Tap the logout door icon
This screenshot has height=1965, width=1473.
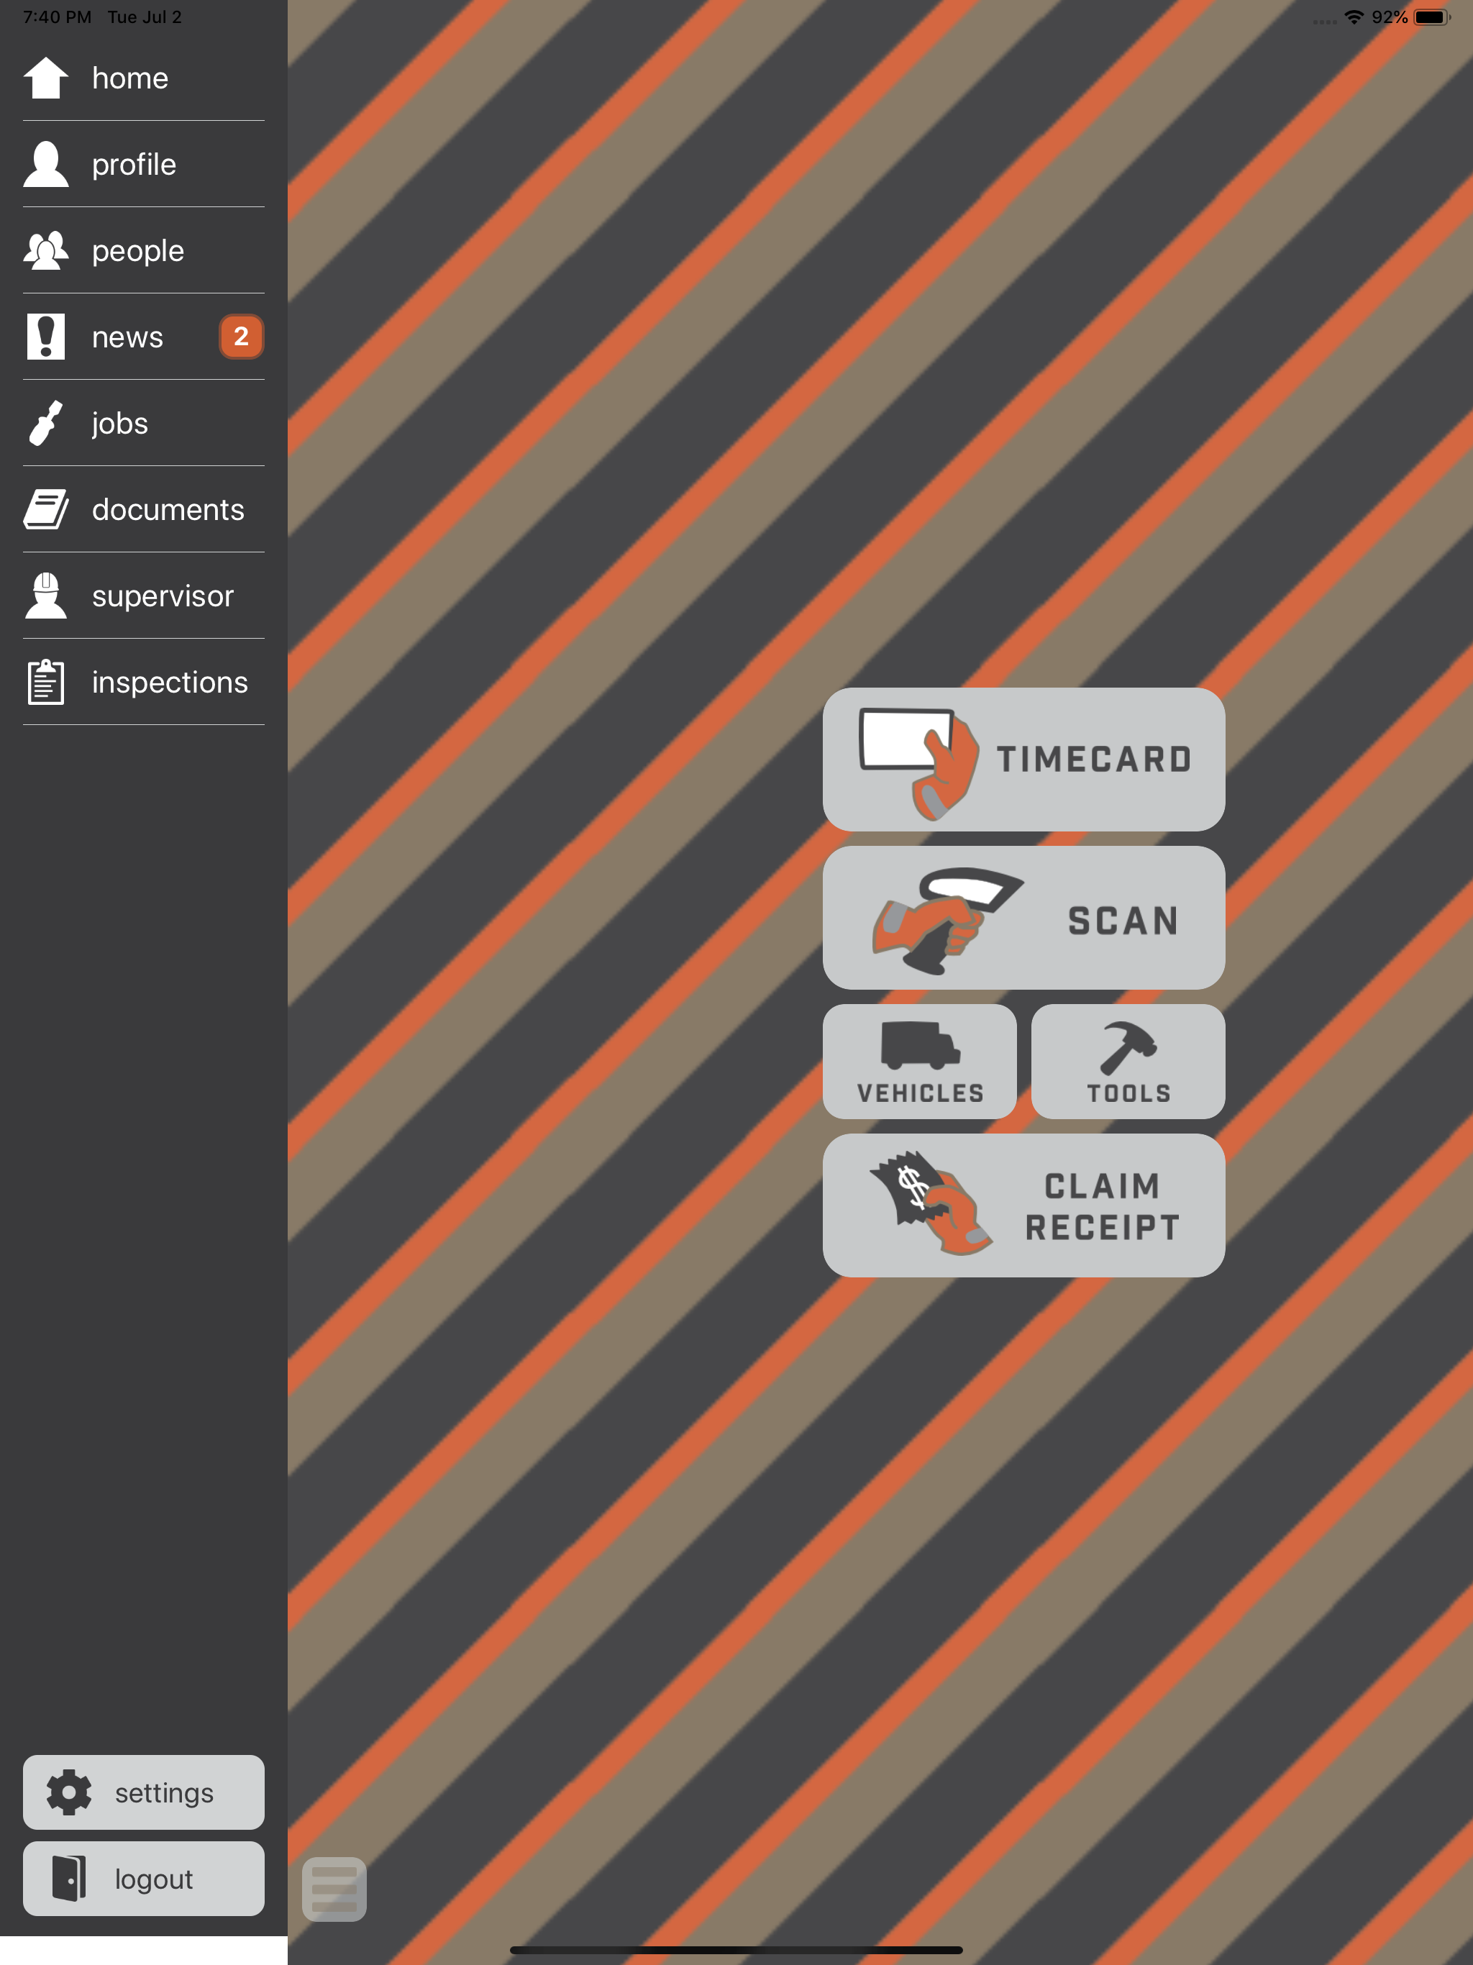pyautogui.click(x=69, y=1878)
